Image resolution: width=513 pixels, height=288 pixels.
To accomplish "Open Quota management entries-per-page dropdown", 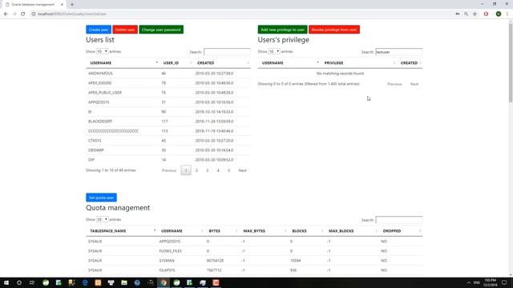I will pyautogui.click(x=102, y=219).
